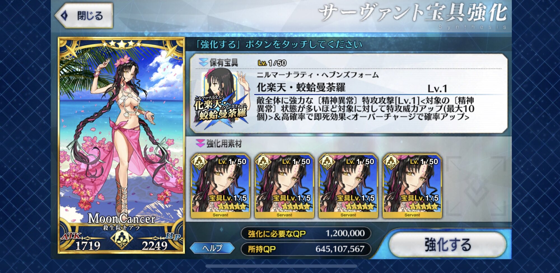The width and height of the screenshot is (560, 273).
Task: Select the first enhancement material servant card
Action: point(220,186)
